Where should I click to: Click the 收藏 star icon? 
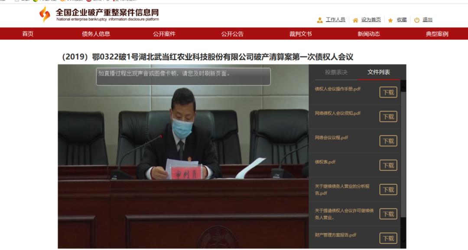pyautogui.click(x=390, y=20)
